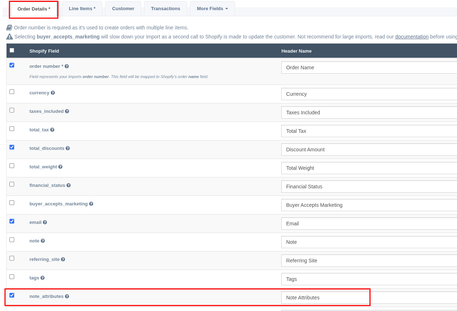Open the Customer tab
Image resolution: width=457 pixels, height=311 pixels.
[x=123, y=9]
